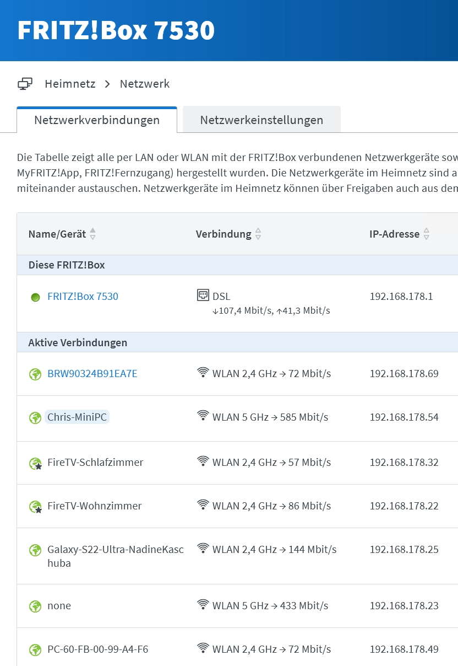
Task: Click the globe icon beside the none device
Action: click(35, 606)
